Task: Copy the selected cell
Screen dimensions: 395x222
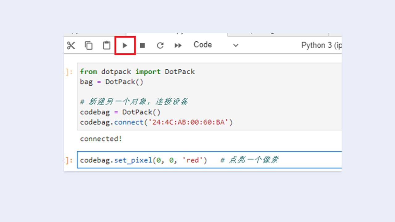Action: coord(89,46)
